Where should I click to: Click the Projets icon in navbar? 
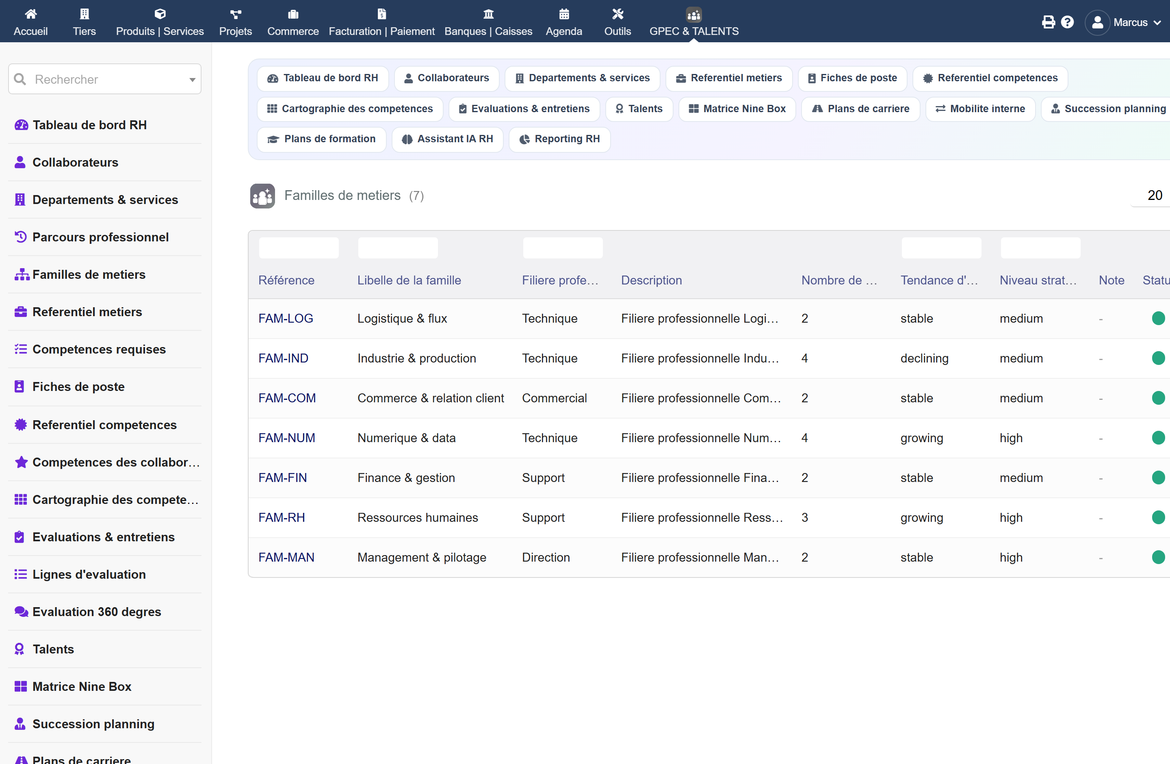pyautogui.click(x=236, y=14)
